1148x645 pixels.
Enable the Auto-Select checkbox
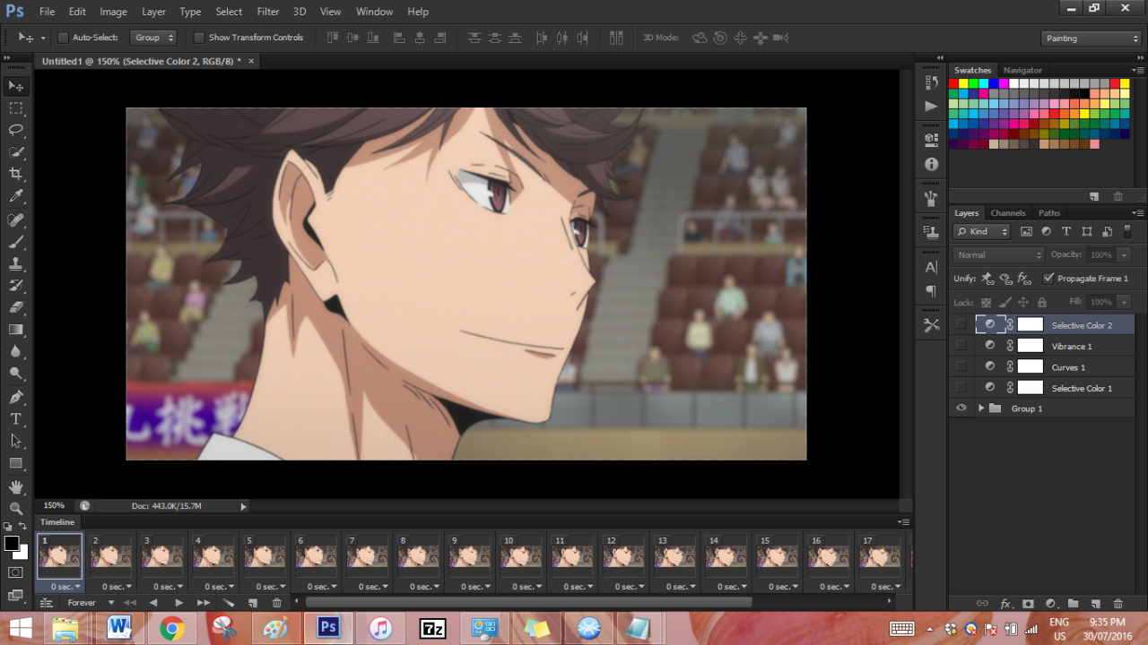(x=63, y=38)
